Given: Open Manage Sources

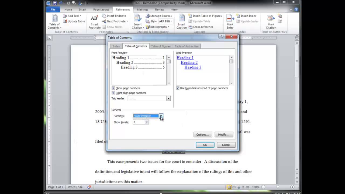Looking at the screenshot, I should (x=159, y=16).
